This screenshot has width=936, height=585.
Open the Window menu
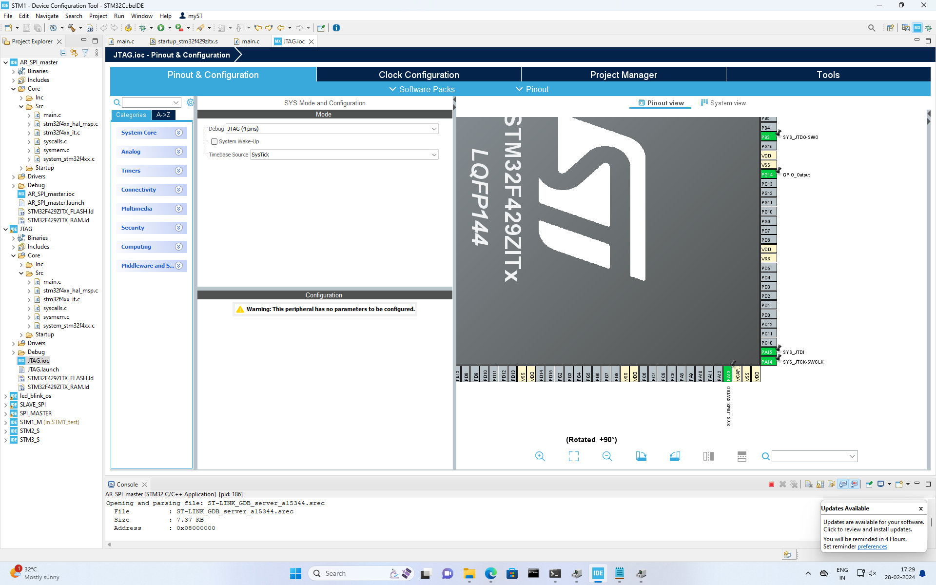141,16
